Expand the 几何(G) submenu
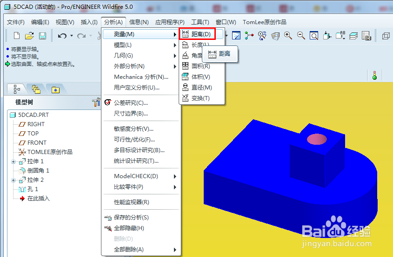The height and width of the screenshot is (257, 393). click(x=141, y=56)
